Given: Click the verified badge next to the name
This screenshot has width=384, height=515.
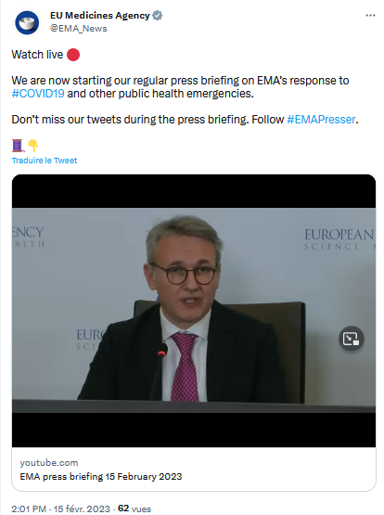Looking at the screenshot, I should point(158,16).
